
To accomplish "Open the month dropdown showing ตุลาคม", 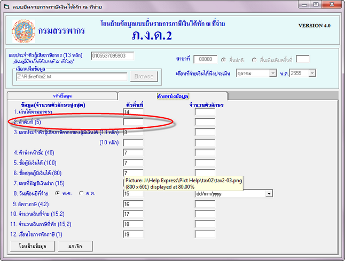I will [260, 73].
